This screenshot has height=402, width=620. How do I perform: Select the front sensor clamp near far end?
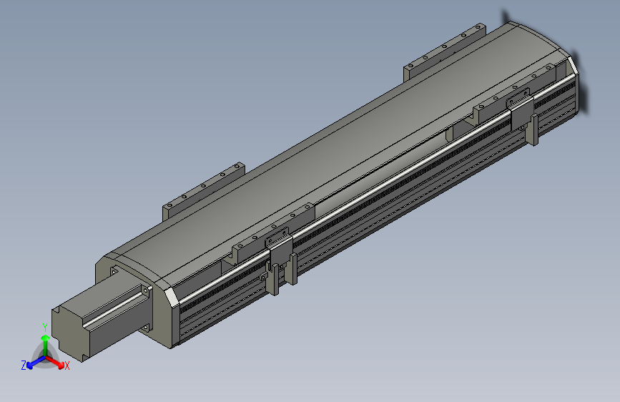pos(522,113)
